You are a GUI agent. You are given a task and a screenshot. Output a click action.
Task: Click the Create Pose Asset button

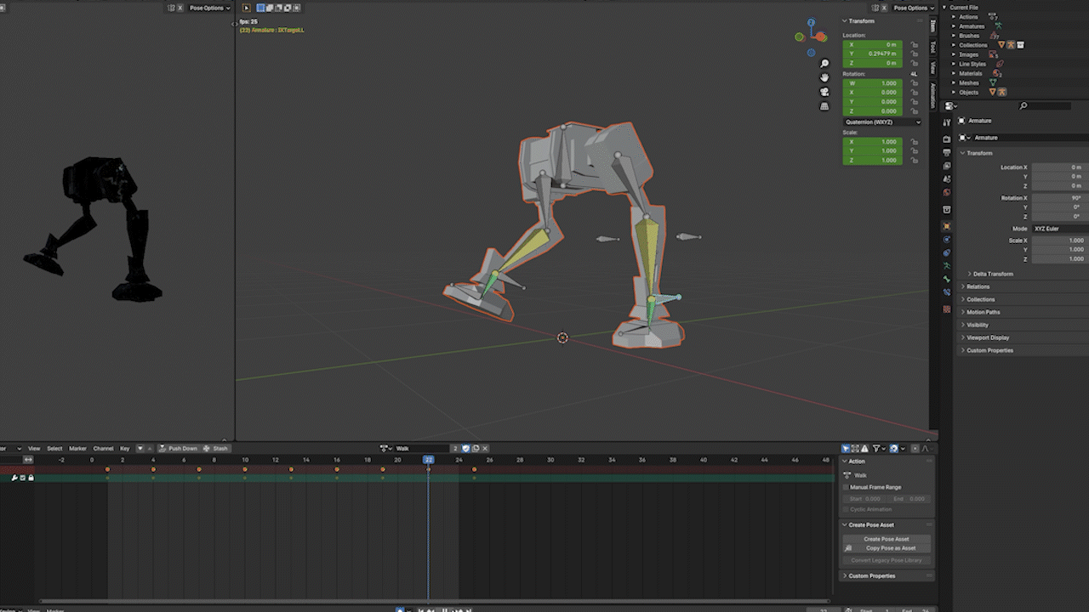coord(887,539)
